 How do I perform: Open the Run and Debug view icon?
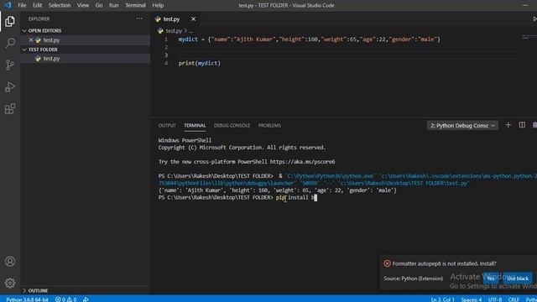10,87
